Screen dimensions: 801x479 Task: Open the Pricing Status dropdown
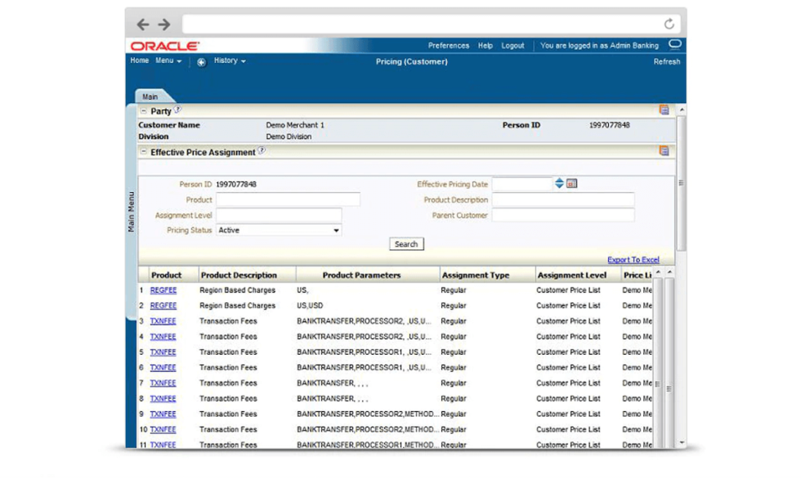pyautogui.click(x=335, y=230)
